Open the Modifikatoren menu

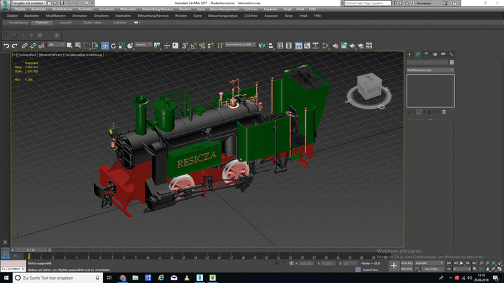[56, 15]
